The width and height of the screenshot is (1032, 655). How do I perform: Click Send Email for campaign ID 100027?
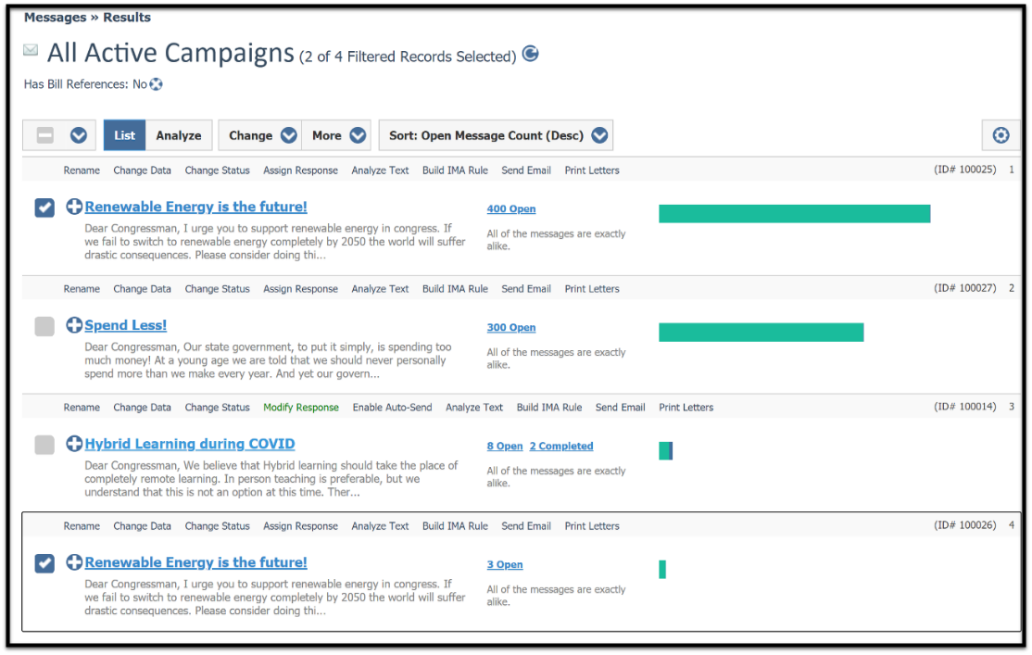point(526,289)
